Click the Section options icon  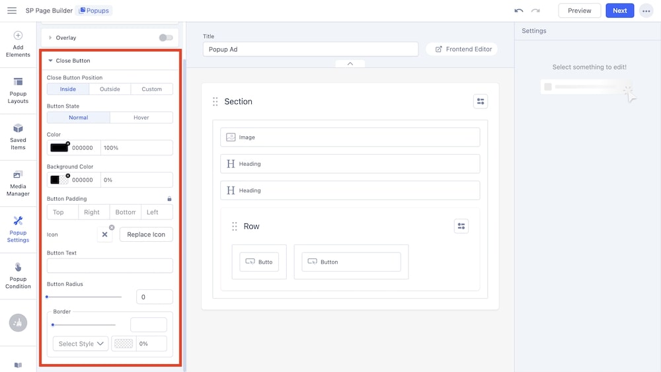click(x=481, y=101)
